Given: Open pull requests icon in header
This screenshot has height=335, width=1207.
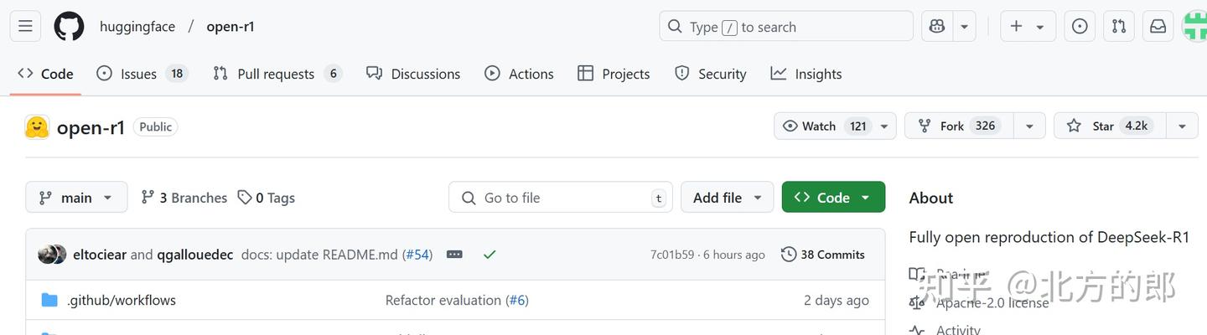Looking at the screenshot, I should 1119,27.
